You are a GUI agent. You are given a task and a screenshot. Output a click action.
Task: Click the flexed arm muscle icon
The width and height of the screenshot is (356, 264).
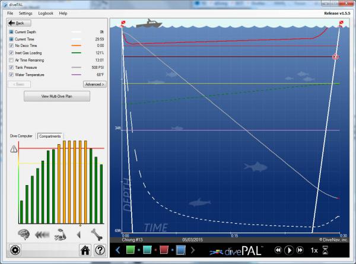[60, 233]
